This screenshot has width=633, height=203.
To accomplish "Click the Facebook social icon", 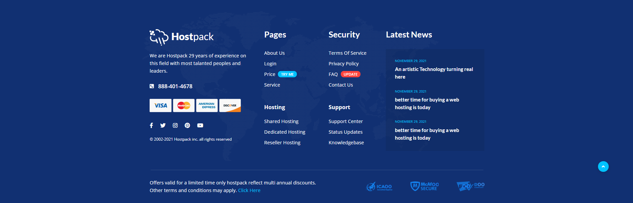I will 151,125.
